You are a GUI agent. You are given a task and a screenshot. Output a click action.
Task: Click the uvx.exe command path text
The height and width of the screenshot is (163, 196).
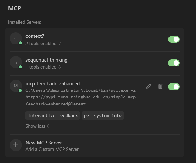[82, 97]
